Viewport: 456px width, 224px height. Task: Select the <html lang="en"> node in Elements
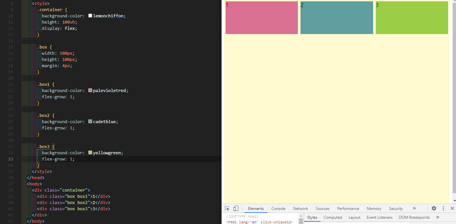260,222
